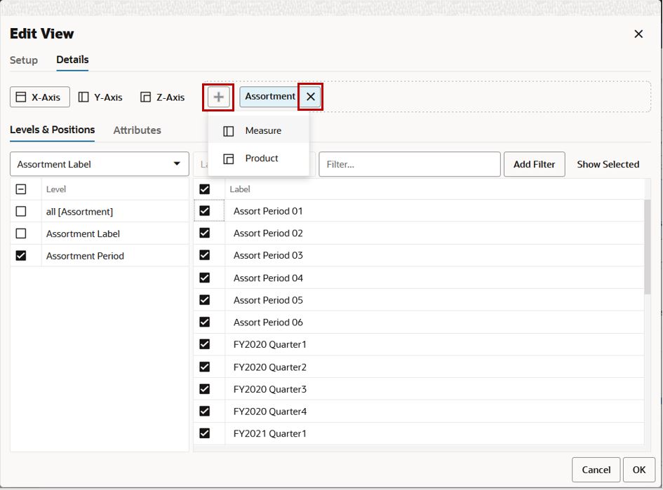Click the 'Assortment Label' level row text
The image size is (663, 490).
point(83,233)
